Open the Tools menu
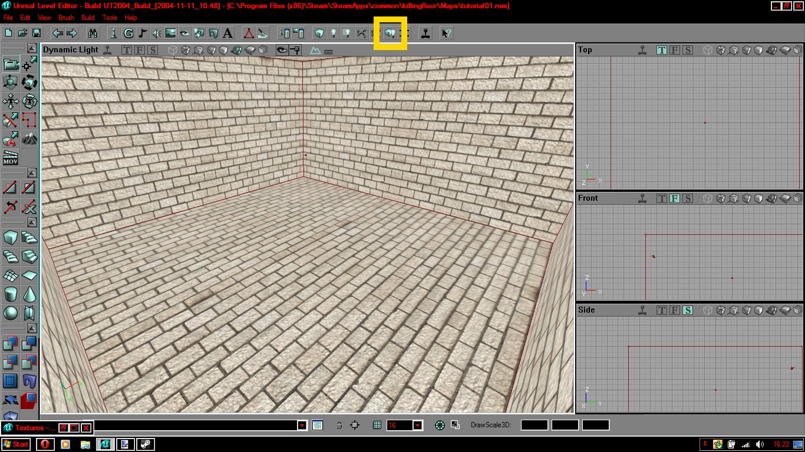The height and width of the screenshot is (452, 805). coord(110,18)
